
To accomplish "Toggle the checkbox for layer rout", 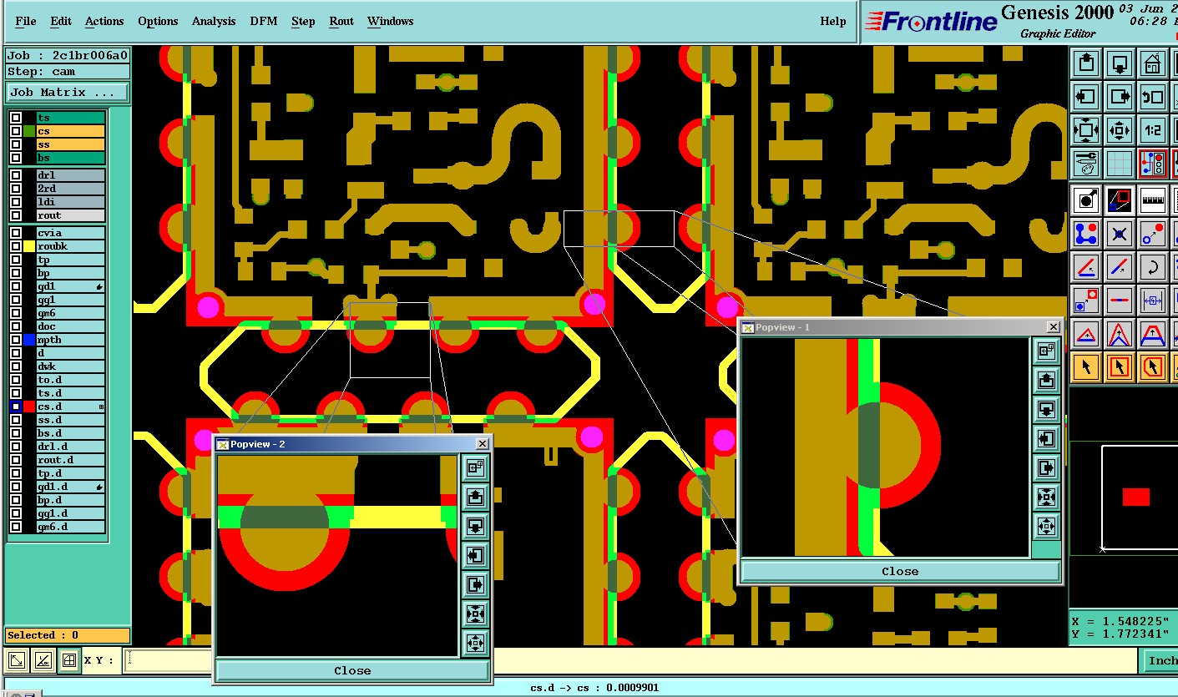I will [x=16, y=215].
